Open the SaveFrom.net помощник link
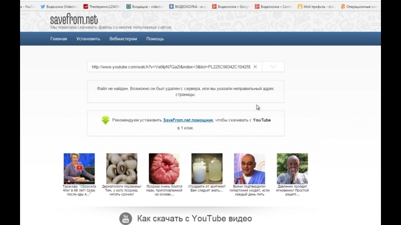 click(x=188, y=120)
